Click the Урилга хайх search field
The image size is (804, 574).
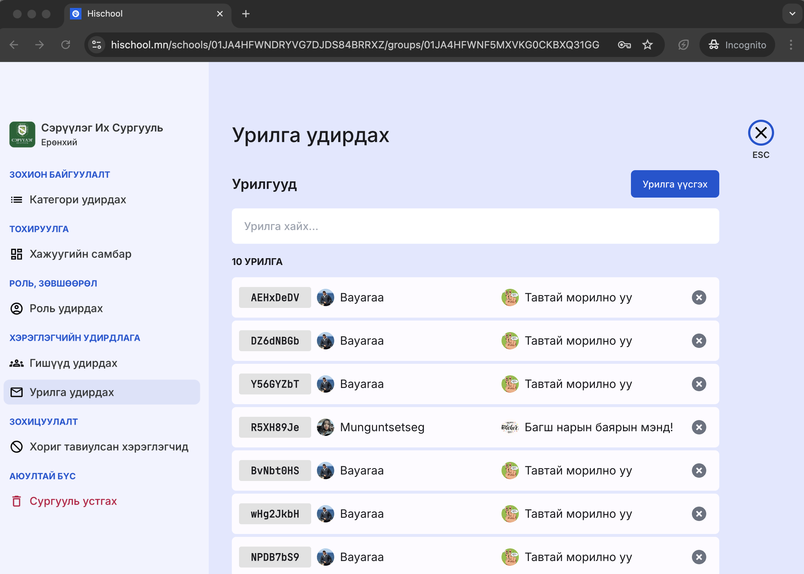pyautogui.click(x=475, y=226)
